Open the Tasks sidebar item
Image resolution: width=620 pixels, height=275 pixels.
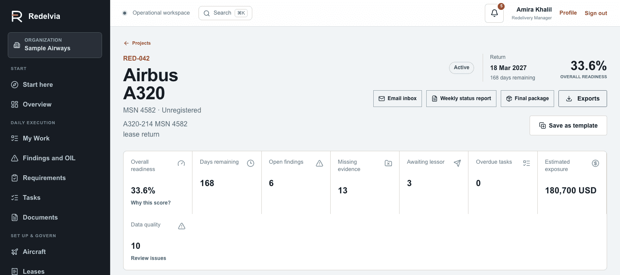pyautogui.click(x=55, y=198)
